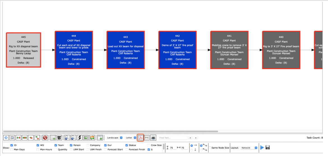The image size is (328, 156).
Task: Click the window with green plus icon
Action: click(100, 138)
